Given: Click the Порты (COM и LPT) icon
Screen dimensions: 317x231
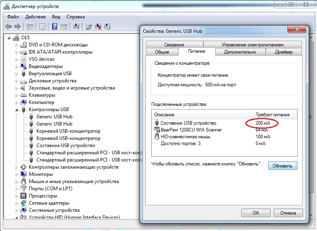Looking at the screenshot, I should 24,188.
